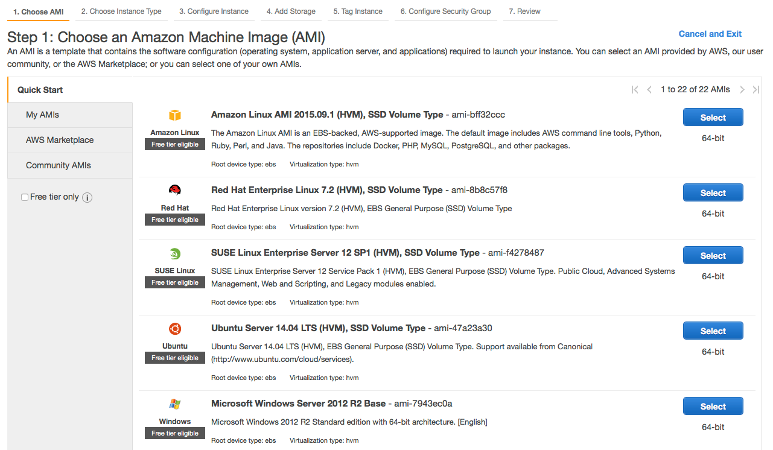Go to previous page of AMIs

tap(649, 90)
